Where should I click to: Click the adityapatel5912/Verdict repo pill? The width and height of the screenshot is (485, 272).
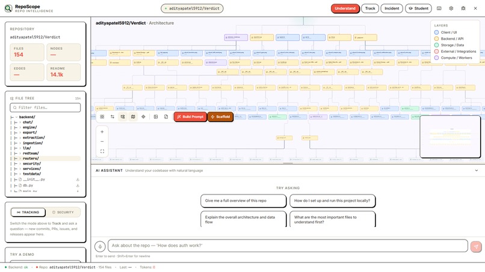tap(192, 8)
